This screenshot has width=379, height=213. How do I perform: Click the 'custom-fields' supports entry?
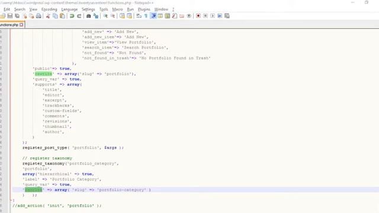point(60,111)
